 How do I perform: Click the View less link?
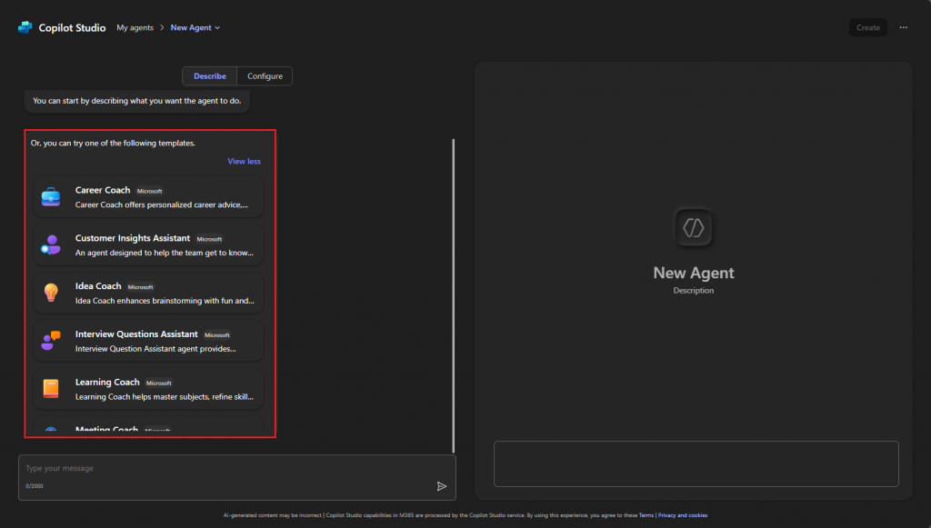pyautogui.click(x=244, y=162)
